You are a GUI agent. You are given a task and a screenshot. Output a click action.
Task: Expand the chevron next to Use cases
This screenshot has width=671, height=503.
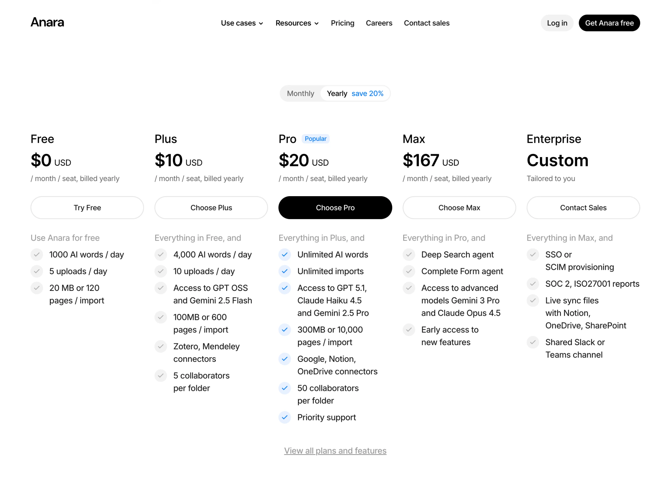(x=261, y=23)
